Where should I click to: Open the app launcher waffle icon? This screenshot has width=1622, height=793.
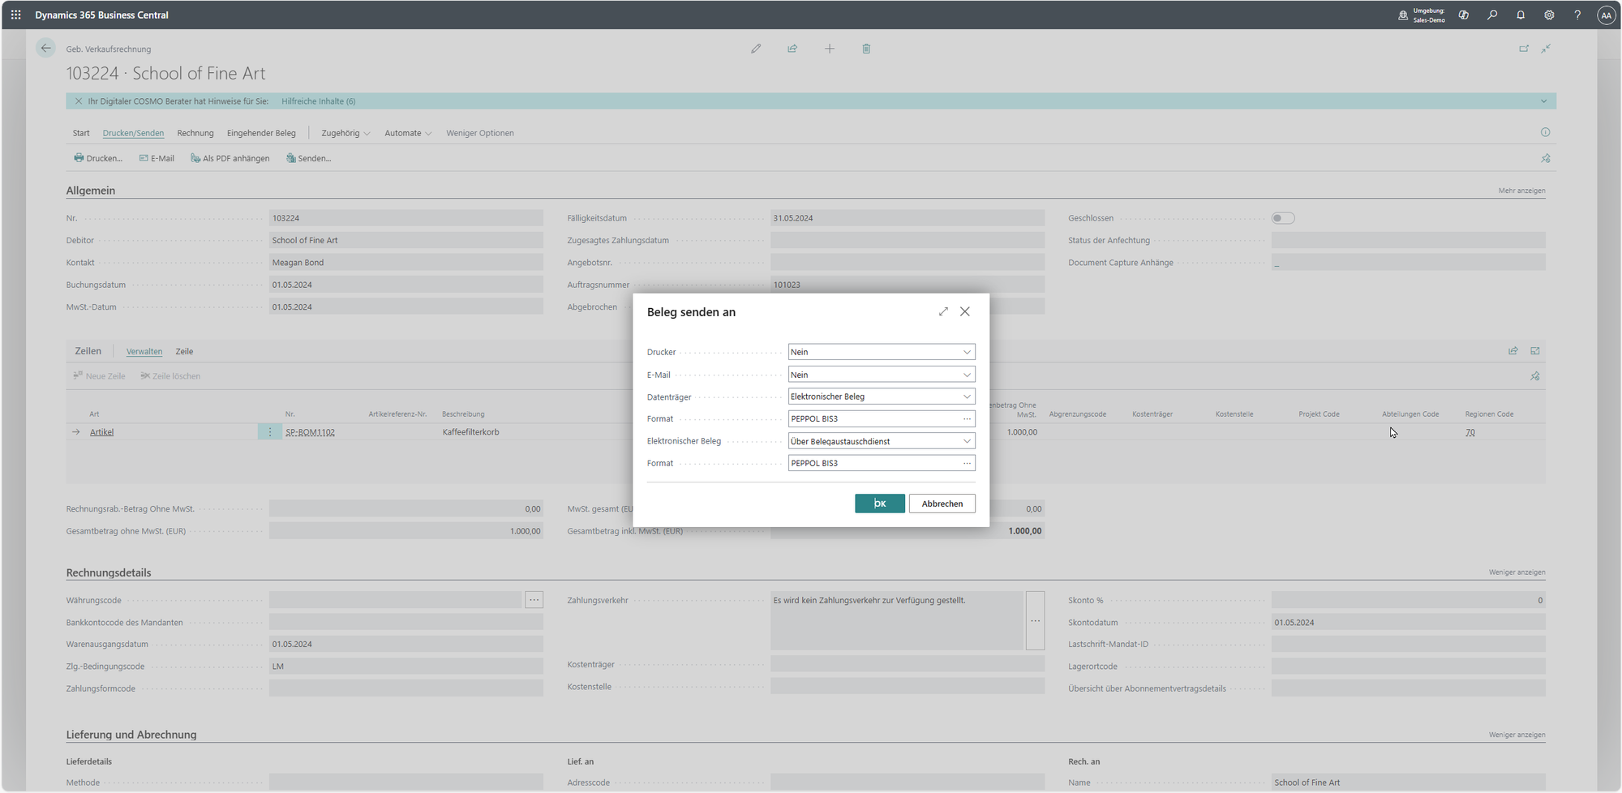16,15
